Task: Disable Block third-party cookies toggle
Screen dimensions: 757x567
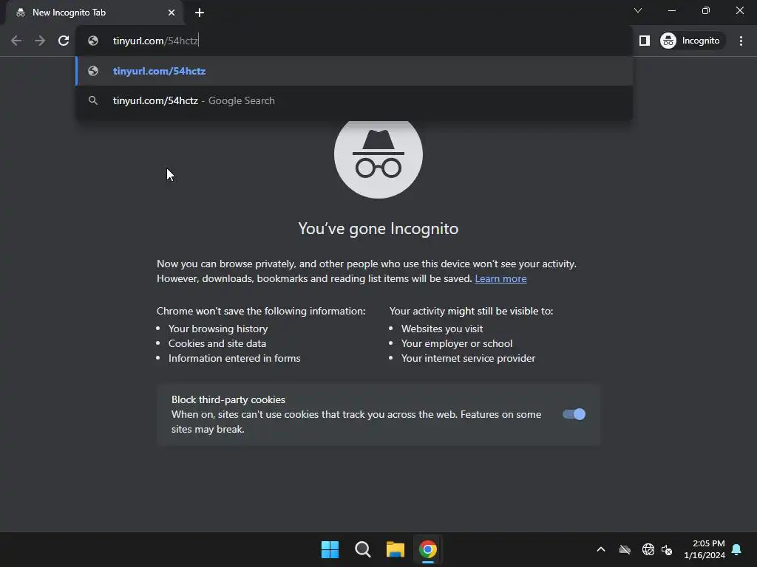Action: (574, 414)
